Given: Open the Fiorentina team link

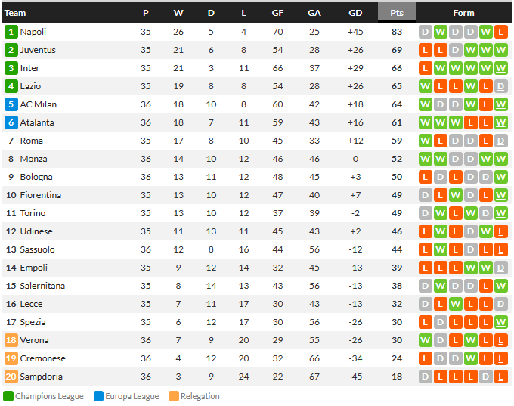Looking at the screenshot, I should 41,195.
